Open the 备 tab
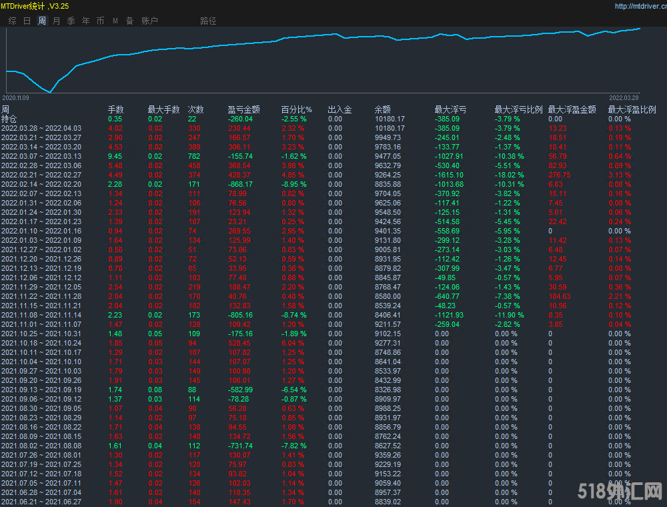This screenshot has height=507, width=667. coord(130,21)
